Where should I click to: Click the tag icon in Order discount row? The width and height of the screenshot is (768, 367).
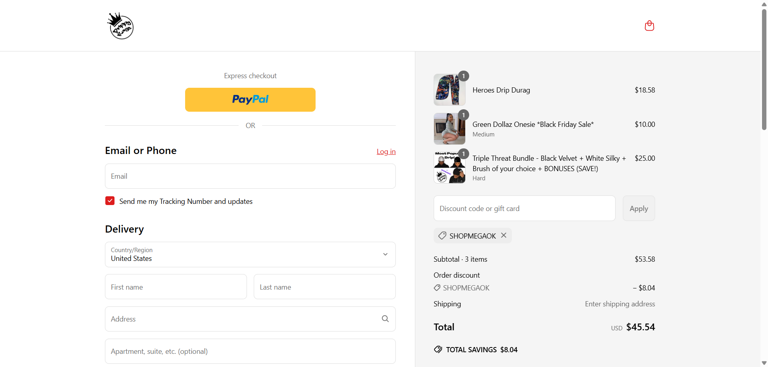[437, 288]
